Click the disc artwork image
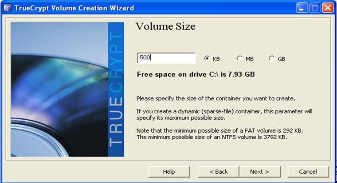This screenshot has width=337, height=183. point(59,89)
